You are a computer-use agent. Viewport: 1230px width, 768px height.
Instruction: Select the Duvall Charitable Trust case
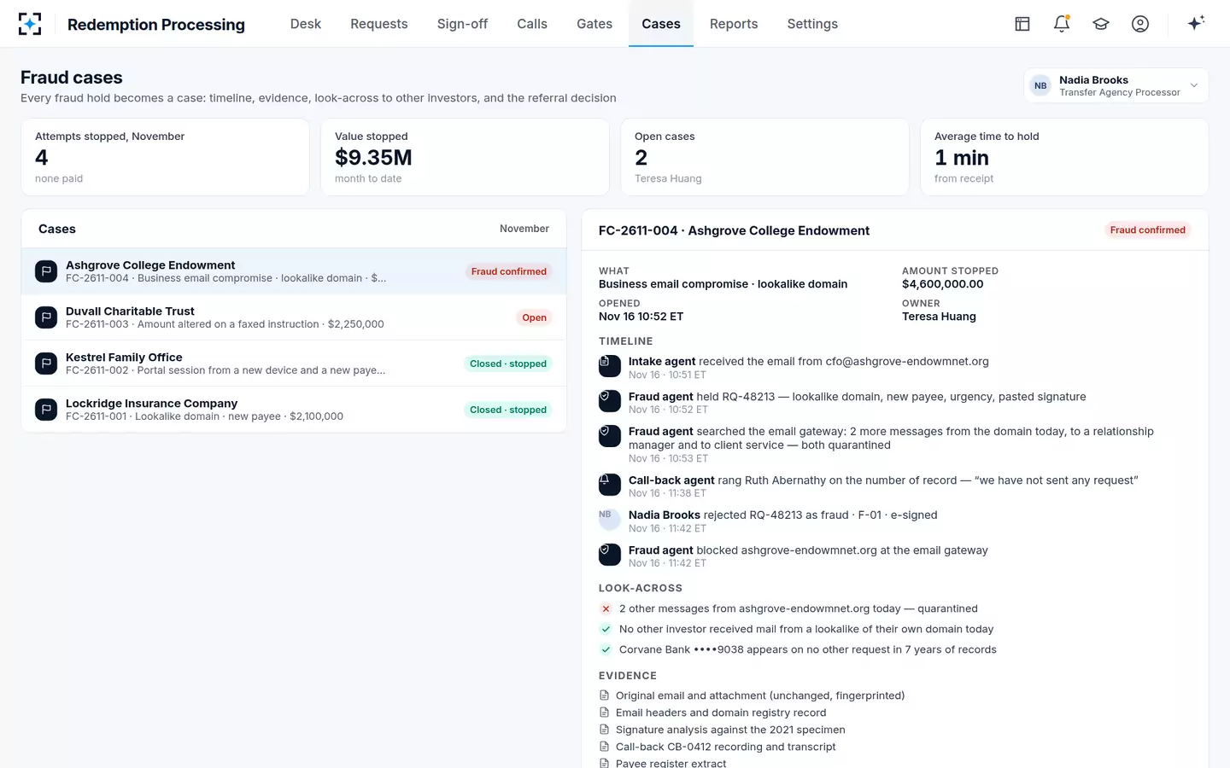click(294, 317)
